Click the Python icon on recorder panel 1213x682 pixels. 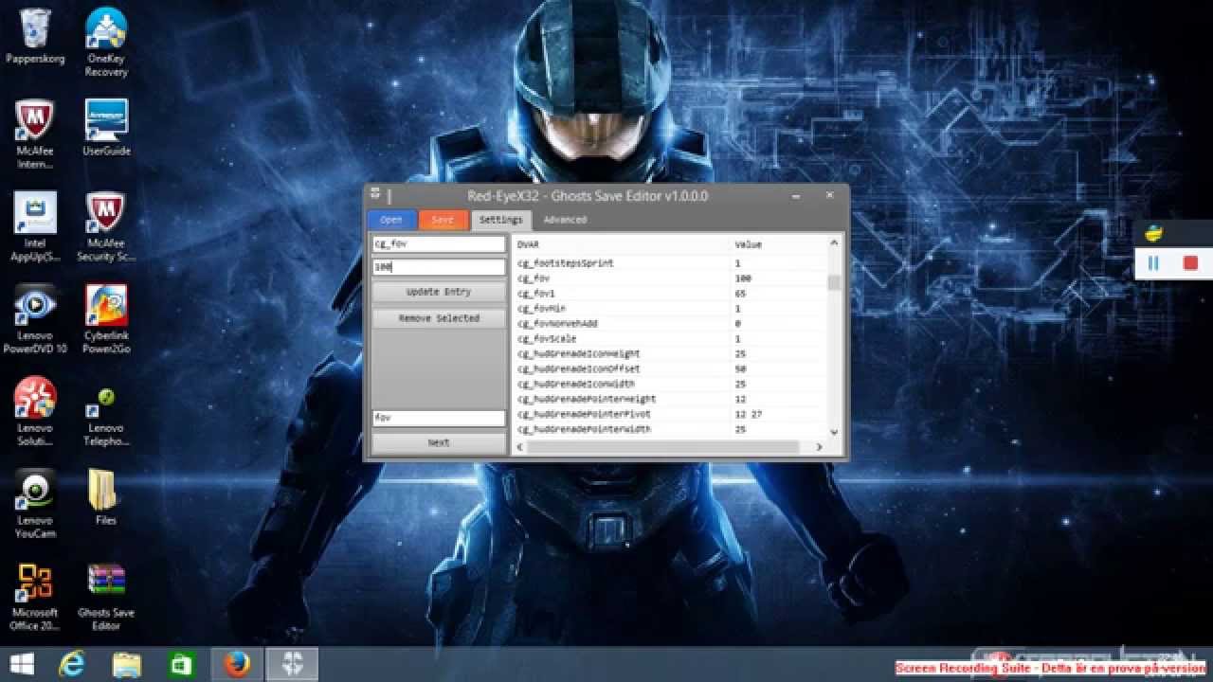(x=1153, y=234)
